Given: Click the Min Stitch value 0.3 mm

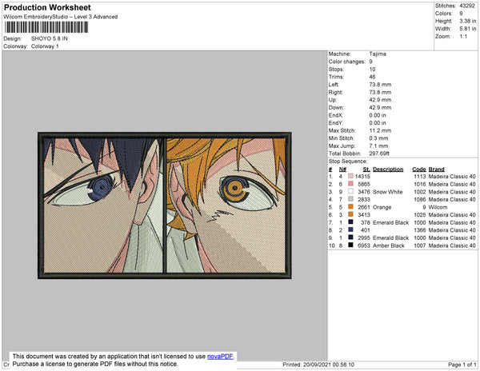Looking at the screenshot, I should coord(378,138).
